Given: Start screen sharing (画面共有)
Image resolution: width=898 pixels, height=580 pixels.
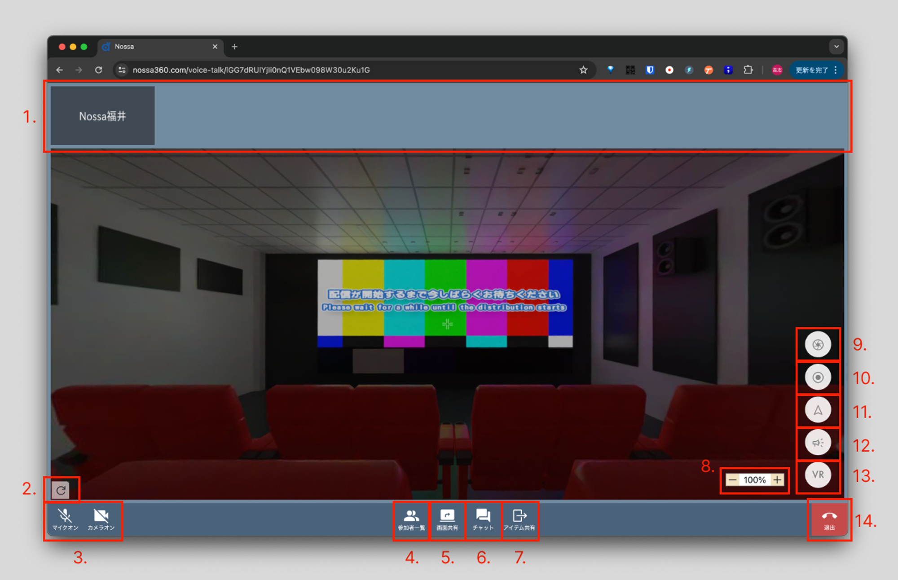Looking at the screenshot, I should (x=447, y=520).
